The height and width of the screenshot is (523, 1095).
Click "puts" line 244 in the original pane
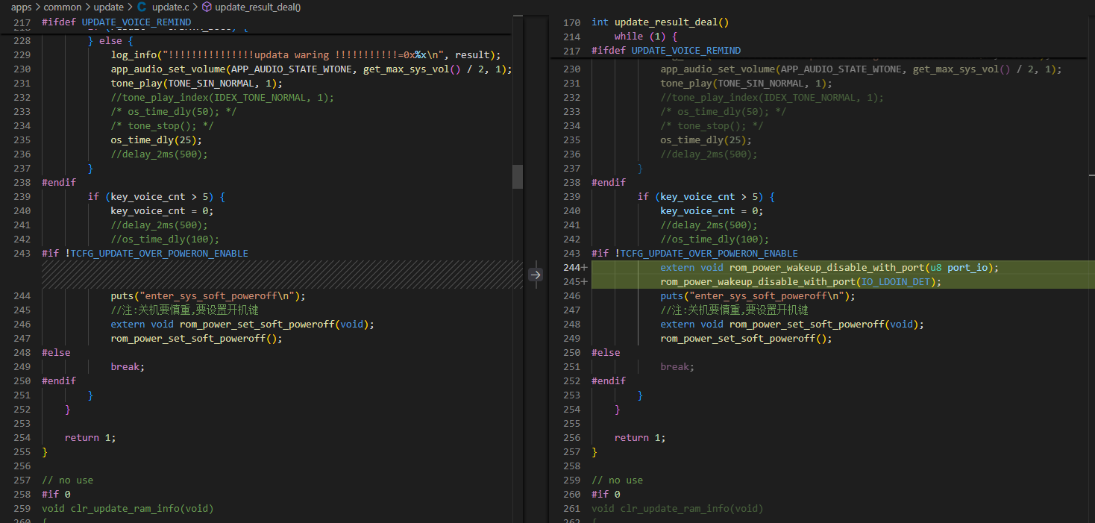click(208, 295)
